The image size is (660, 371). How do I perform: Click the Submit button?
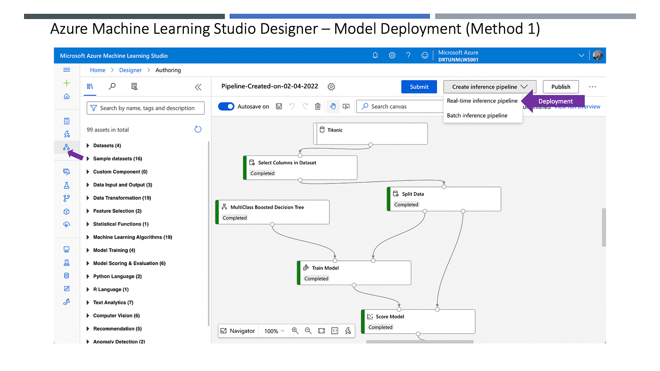[x=419, y=87]
